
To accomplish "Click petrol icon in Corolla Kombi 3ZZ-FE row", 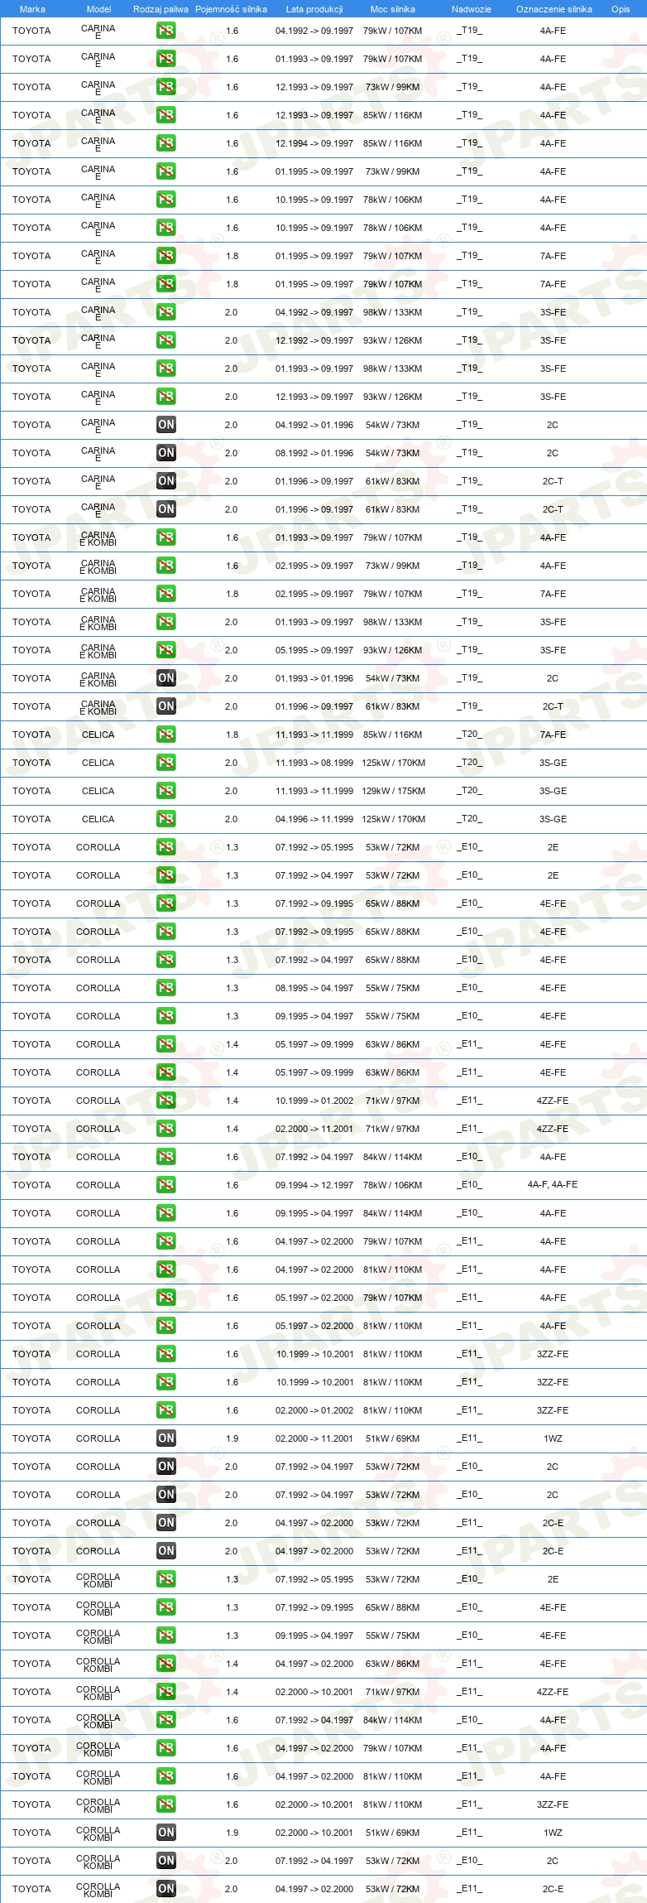I will click(165, 1804).
